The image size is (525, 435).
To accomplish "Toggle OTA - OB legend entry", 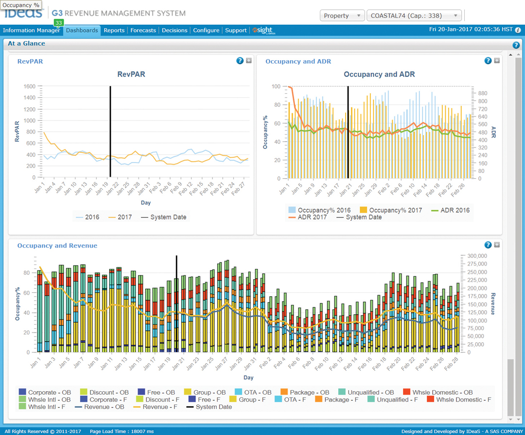I will (253, 392).
